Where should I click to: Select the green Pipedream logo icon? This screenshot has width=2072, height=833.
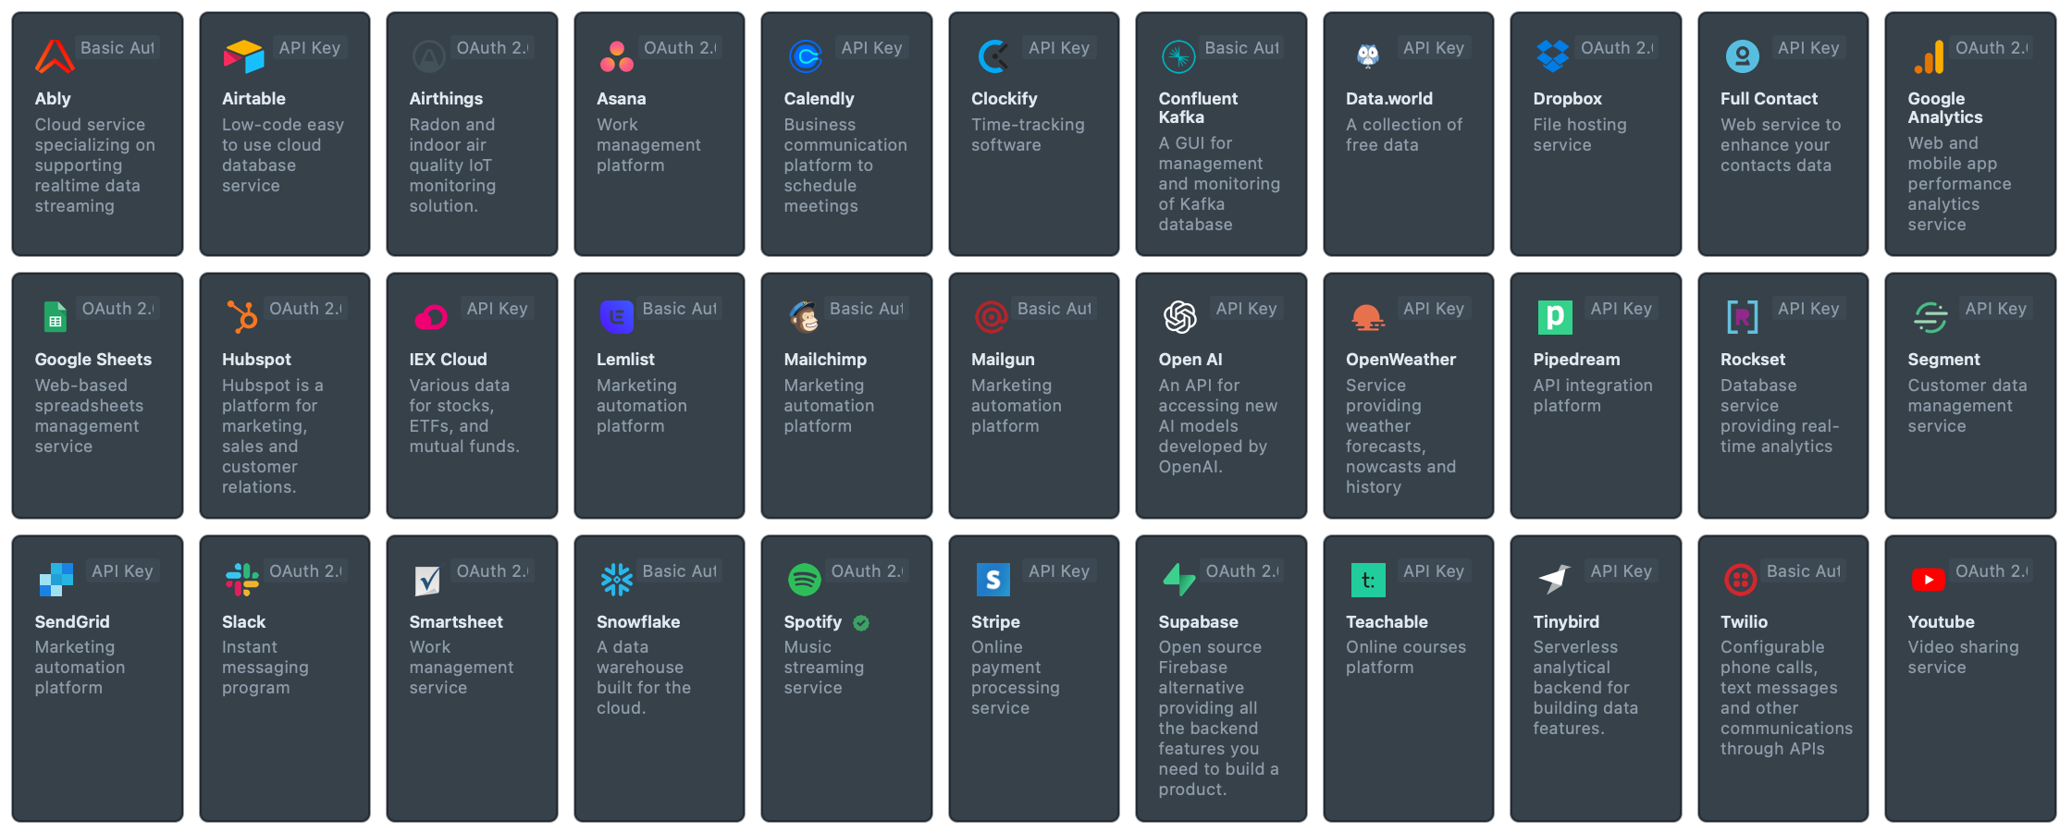tap(1555, 317)
